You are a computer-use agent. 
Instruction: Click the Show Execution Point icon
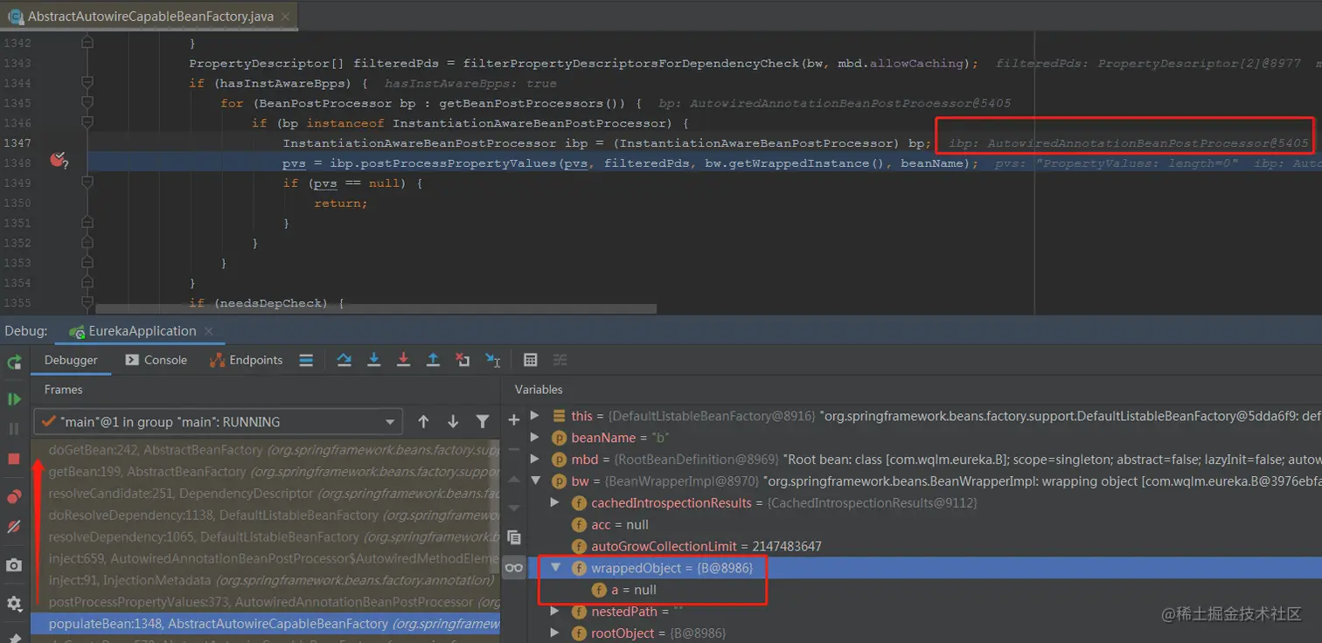point(306,360)
